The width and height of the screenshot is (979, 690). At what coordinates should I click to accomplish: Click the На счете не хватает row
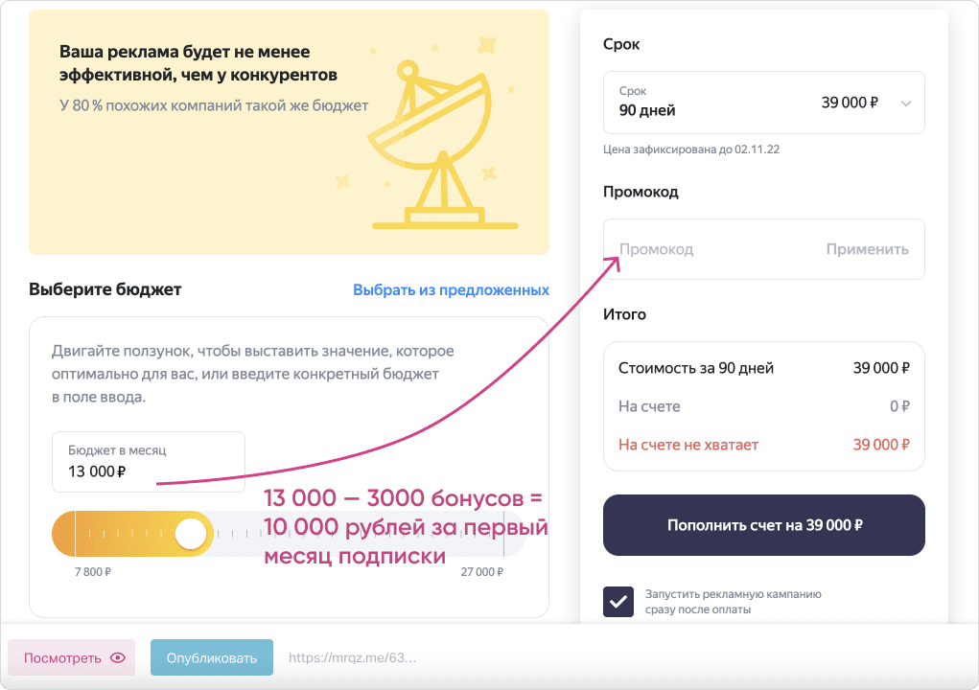click(x=763, y=445)
